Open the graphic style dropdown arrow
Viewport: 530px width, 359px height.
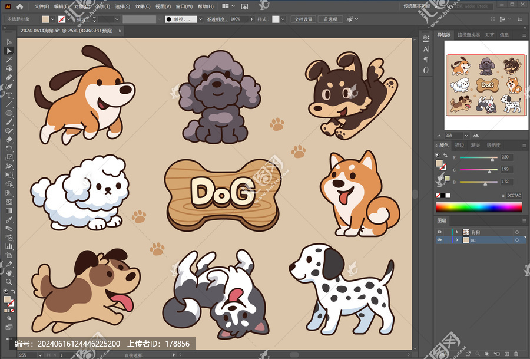283,19
